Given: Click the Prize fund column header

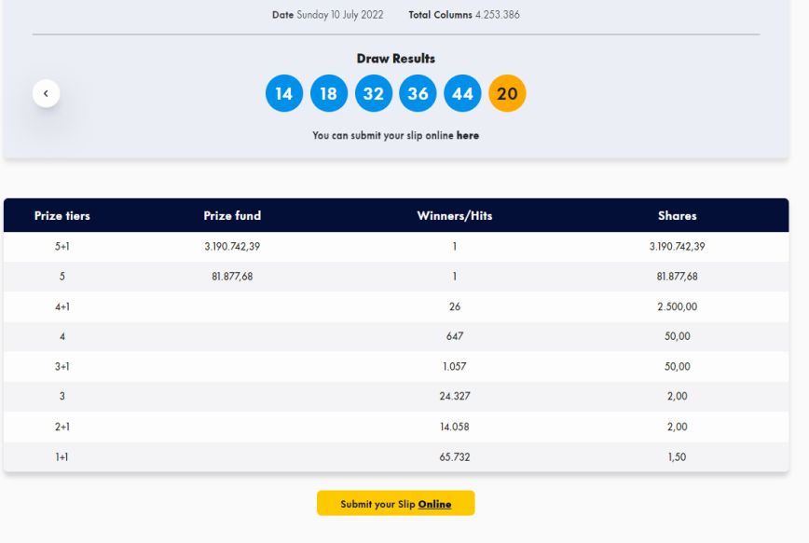Looking at the screenshot, I should 232,215.
